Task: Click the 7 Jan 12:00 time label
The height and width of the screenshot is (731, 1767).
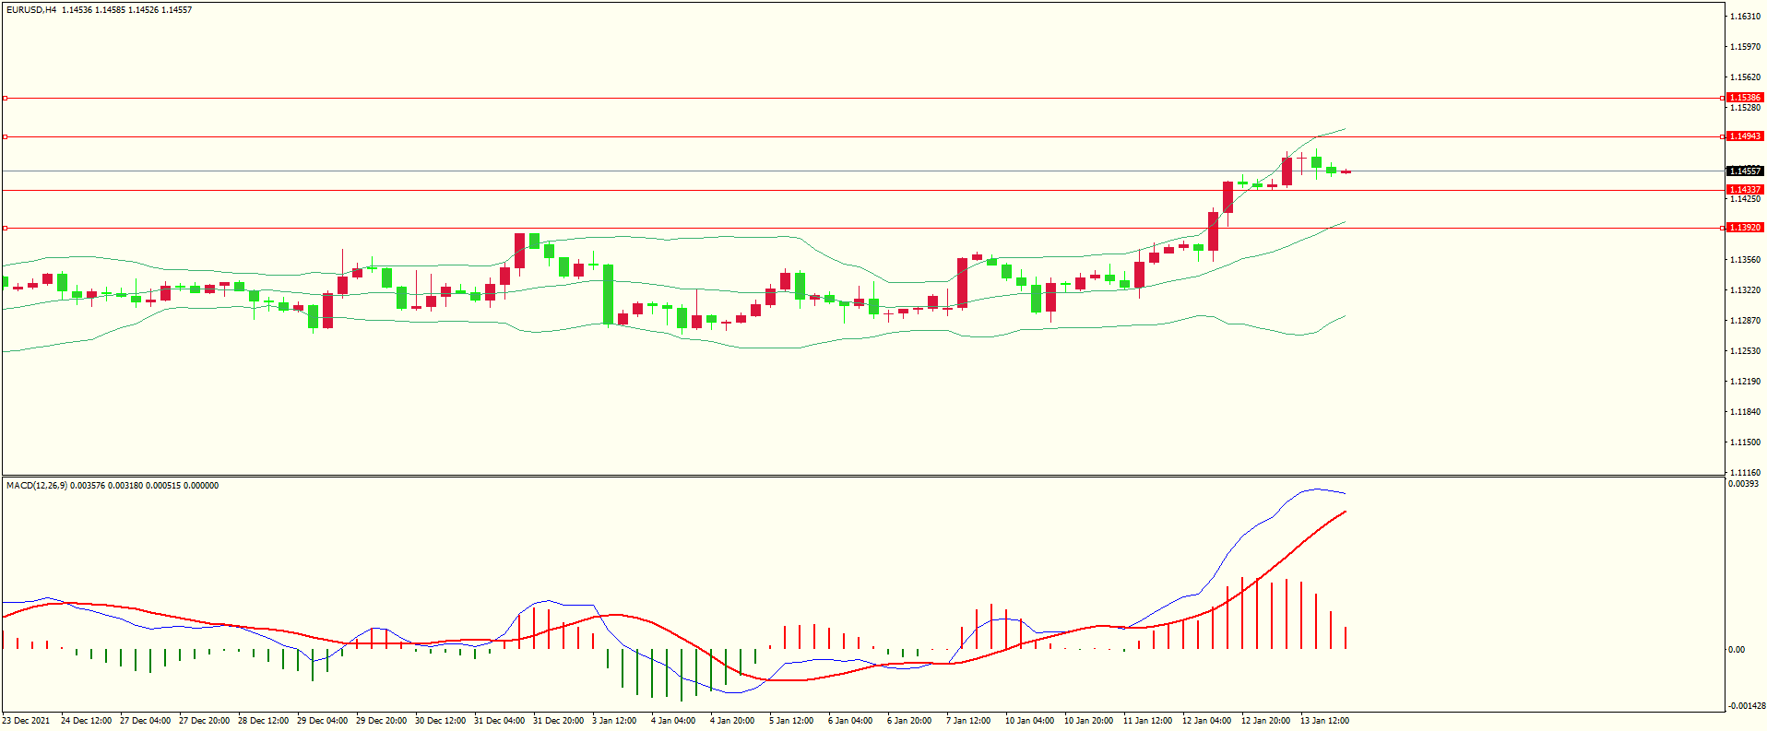Action: pyautogui.click(x=968, y=721)
